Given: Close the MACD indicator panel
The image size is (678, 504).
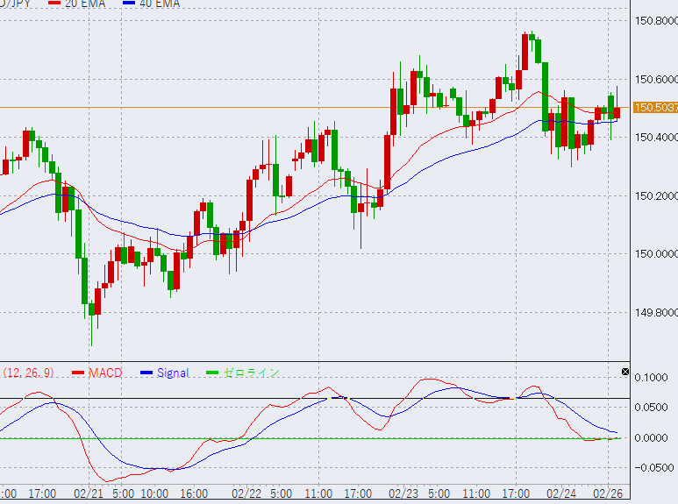Looking at the screenshot, I should [x=624, y=373].
